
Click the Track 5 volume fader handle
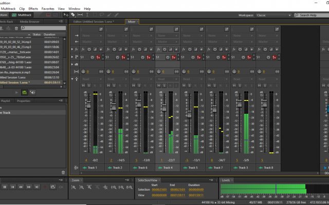tap(189, 114)
